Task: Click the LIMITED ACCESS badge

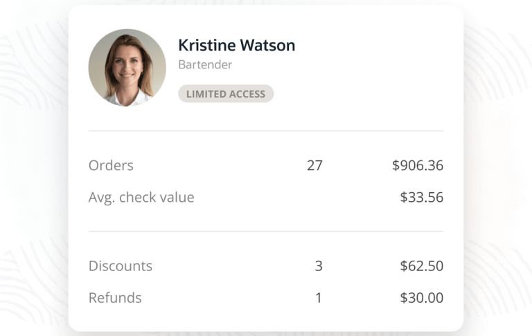Action: point(226,94)
